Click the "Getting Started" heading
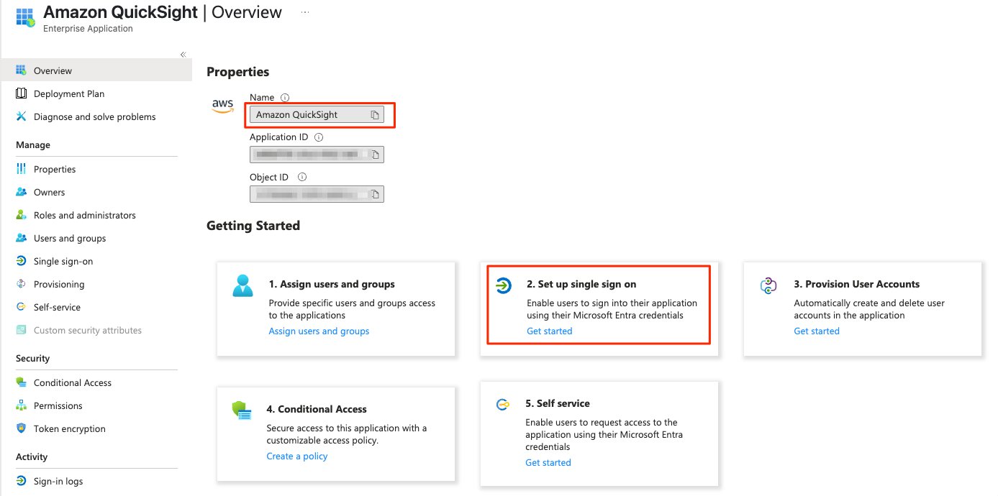This screenshot has height=496, width=998. coord(253,226)
